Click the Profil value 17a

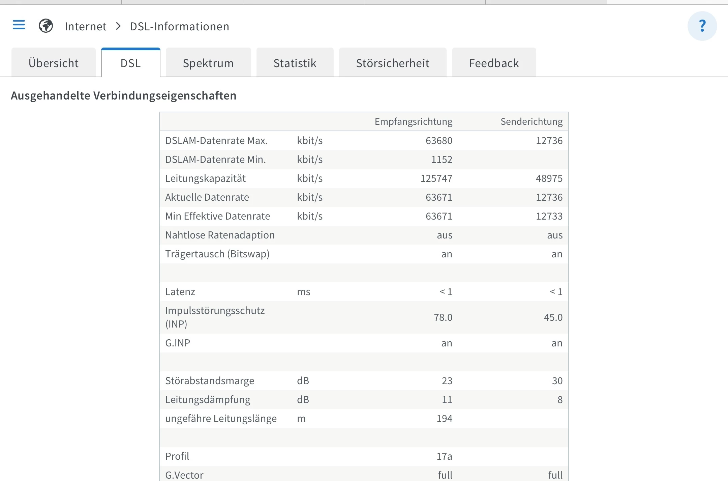tap(444, 456)
